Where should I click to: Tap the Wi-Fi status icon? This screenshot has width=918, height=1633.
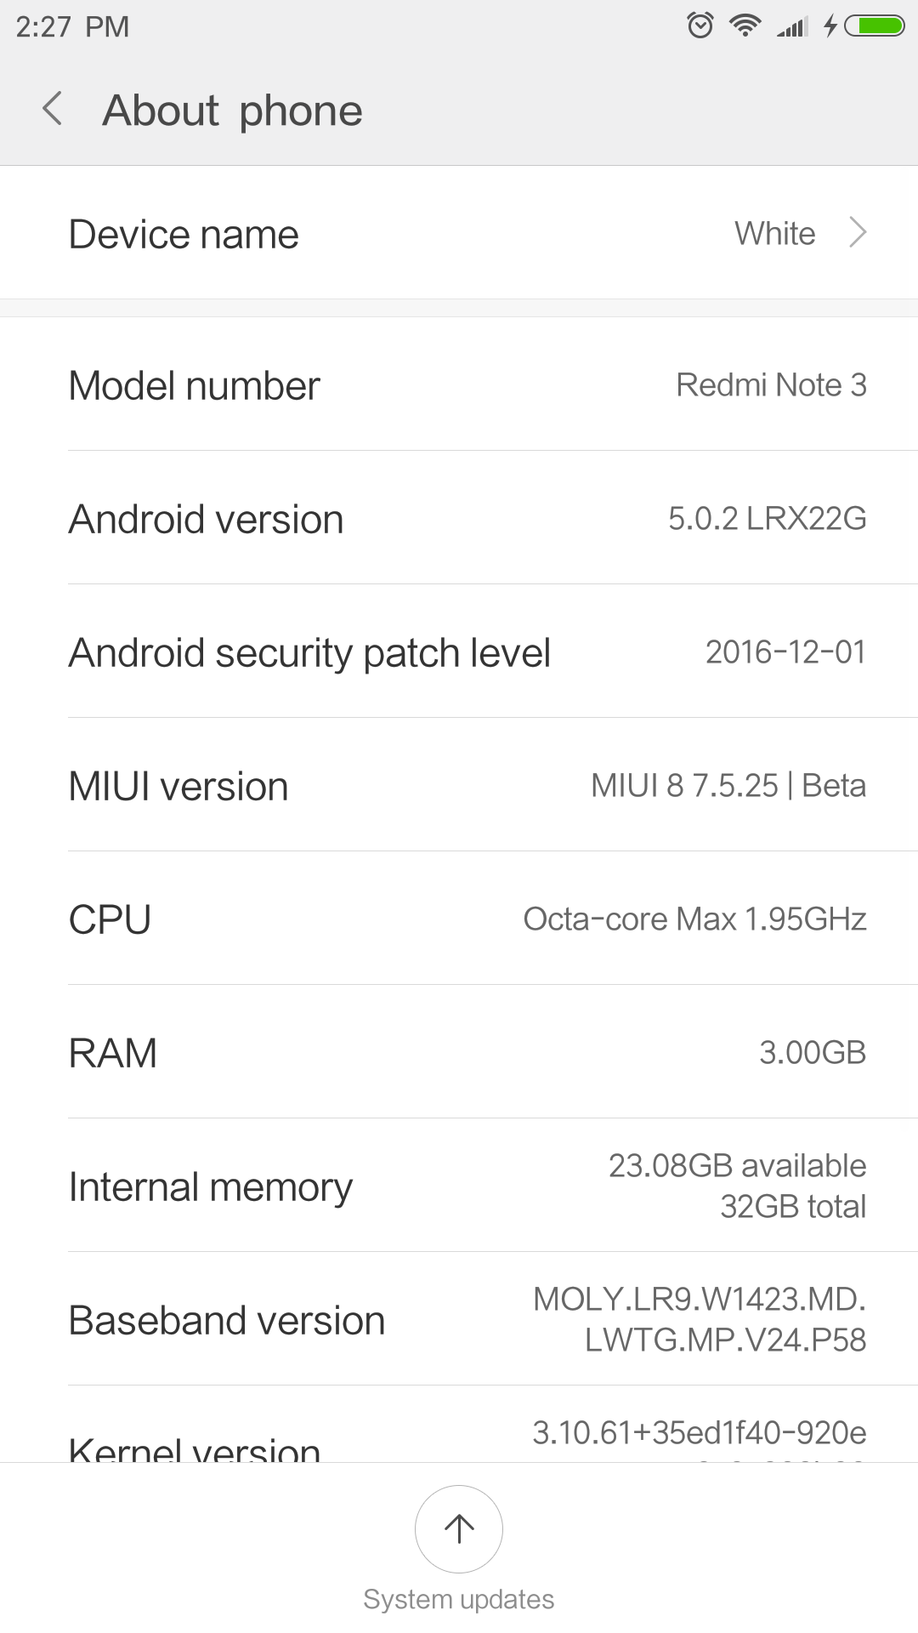click(745, 26)
